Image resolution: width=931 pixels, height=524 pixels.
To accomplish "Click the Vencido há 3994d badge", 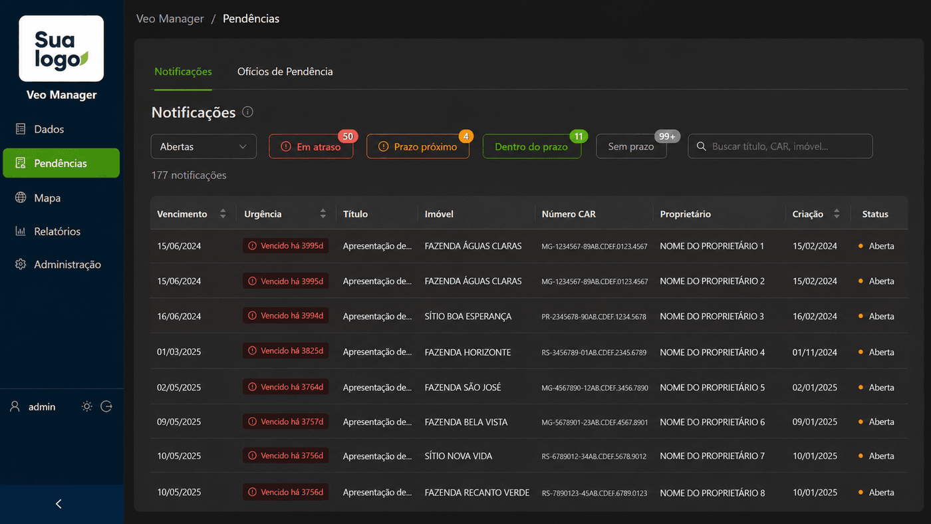I will pyautogui.click(x=285, y=316).
